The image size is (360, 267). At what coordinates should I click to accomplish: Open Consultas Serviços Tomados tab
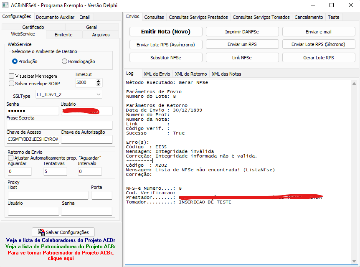[261, 17]
